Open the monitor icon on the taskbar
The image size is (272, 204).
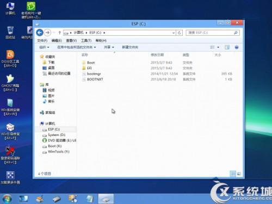(x=24, y=199)
